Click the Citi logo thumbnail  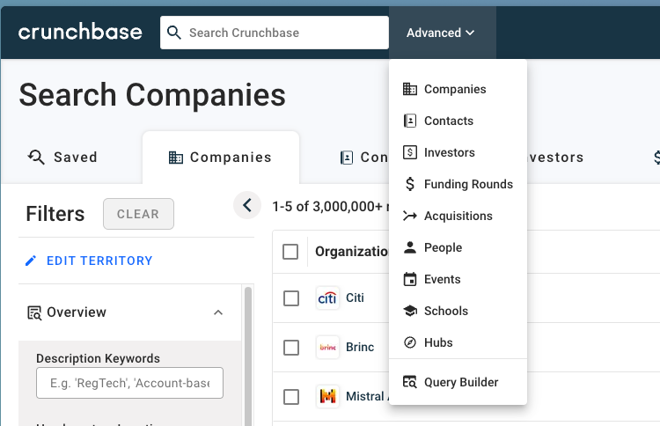(x=327, y=298)
